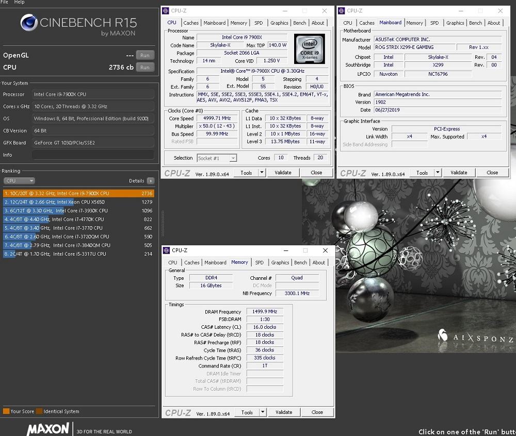Image resolution: width=516 pixels, height=436 pixels.
Task: Select About tab in CPU-Z Memory window
Action: 318,262
